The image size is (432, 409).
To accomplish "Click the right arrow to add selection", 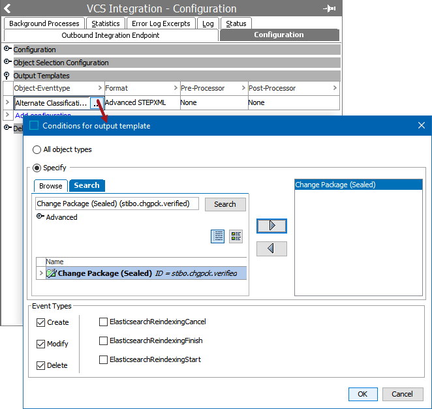I will click(271, 226).
